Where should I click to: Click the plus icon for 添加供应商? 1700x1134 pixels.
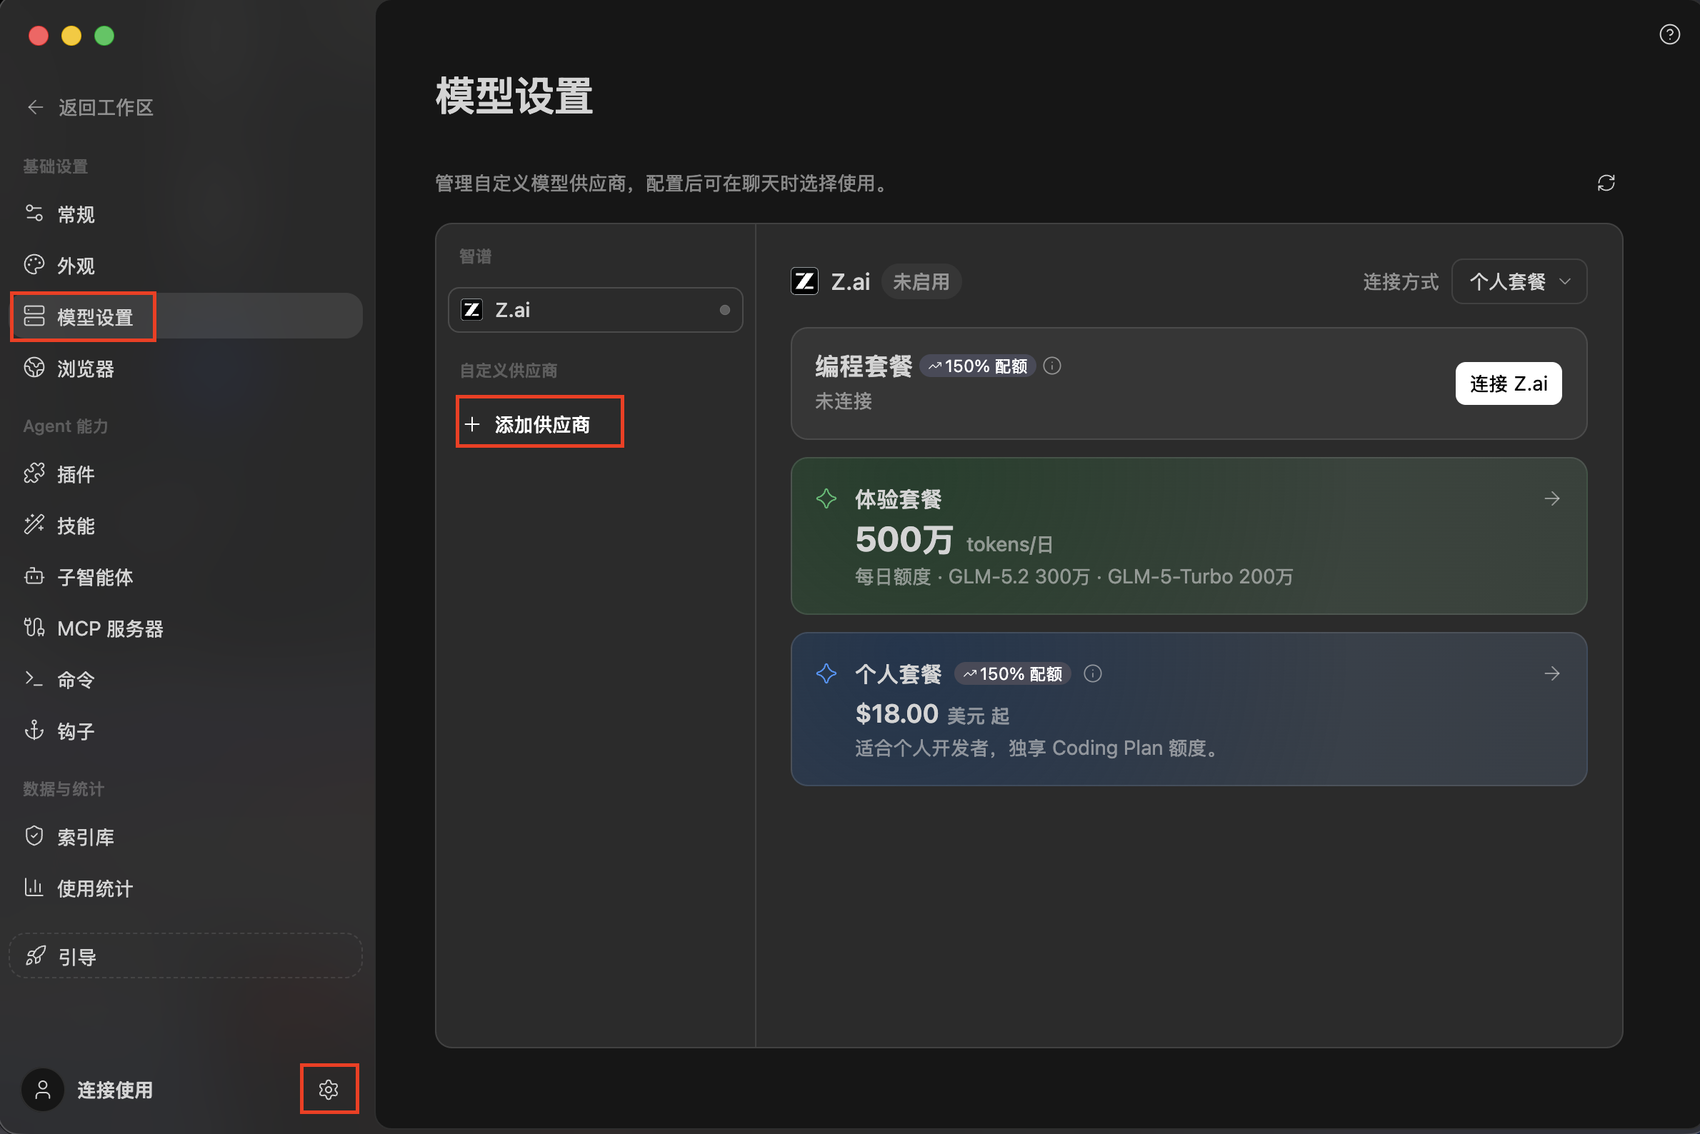(x=472, y=423)
